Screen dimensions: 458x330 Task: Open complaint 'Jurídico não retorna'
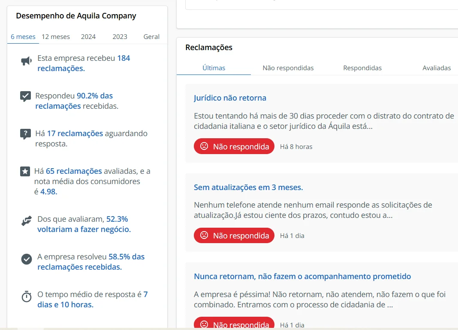230,98
